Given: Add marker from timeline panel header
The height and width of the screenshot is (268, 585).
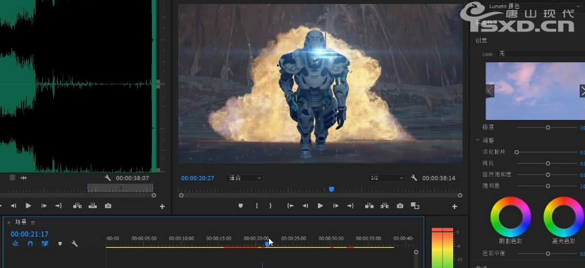Looking at the screenshot, I should click(60, 244).
